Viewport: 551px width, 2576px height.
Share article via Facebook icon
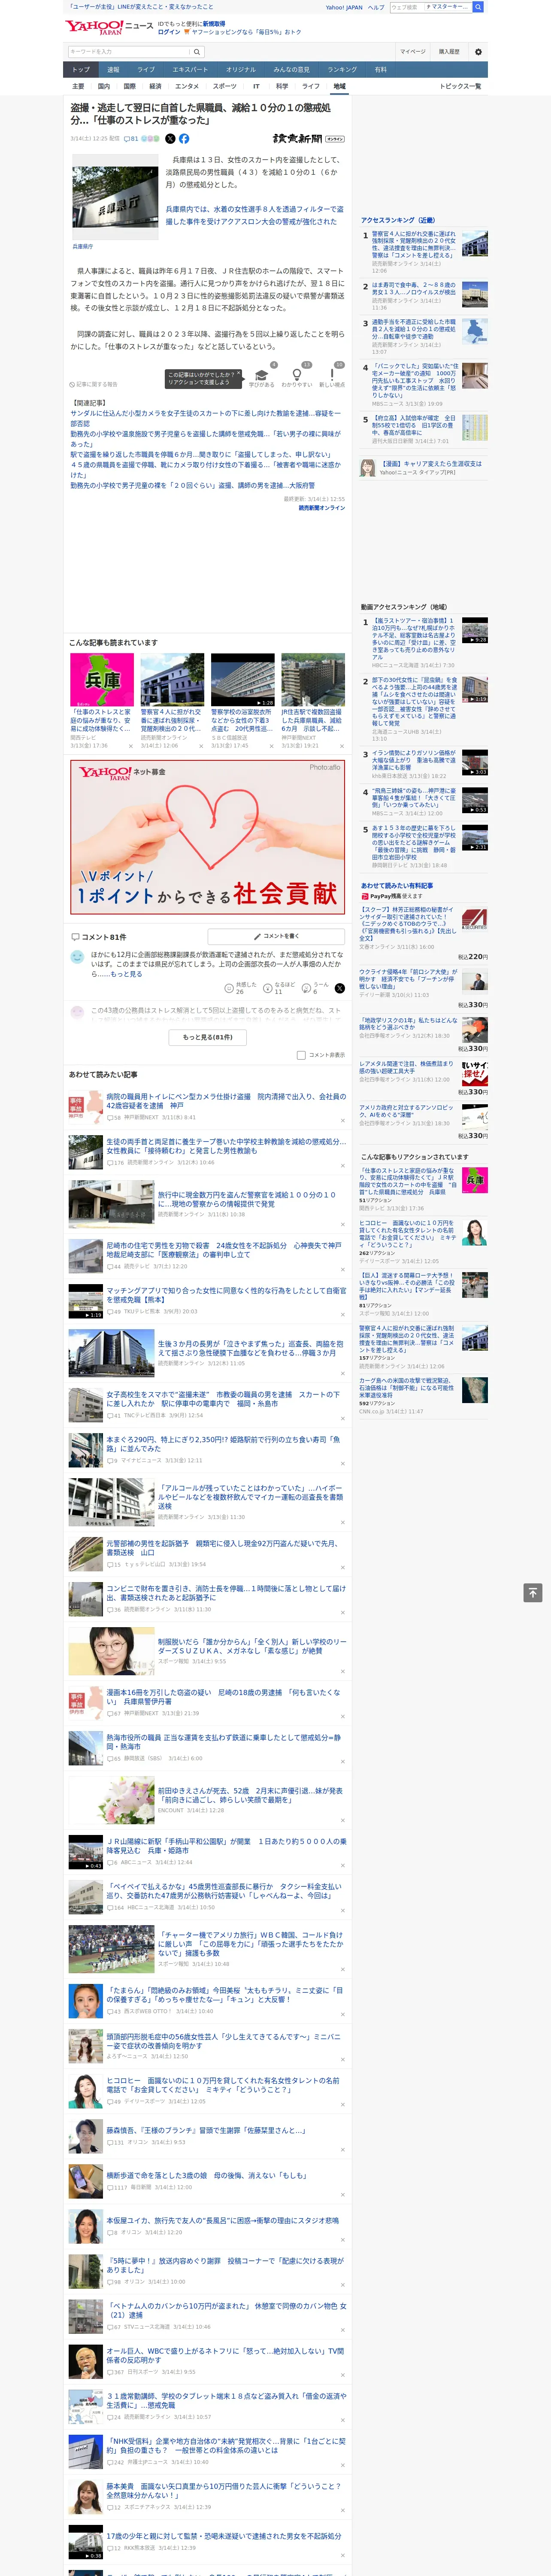(184, 139)
